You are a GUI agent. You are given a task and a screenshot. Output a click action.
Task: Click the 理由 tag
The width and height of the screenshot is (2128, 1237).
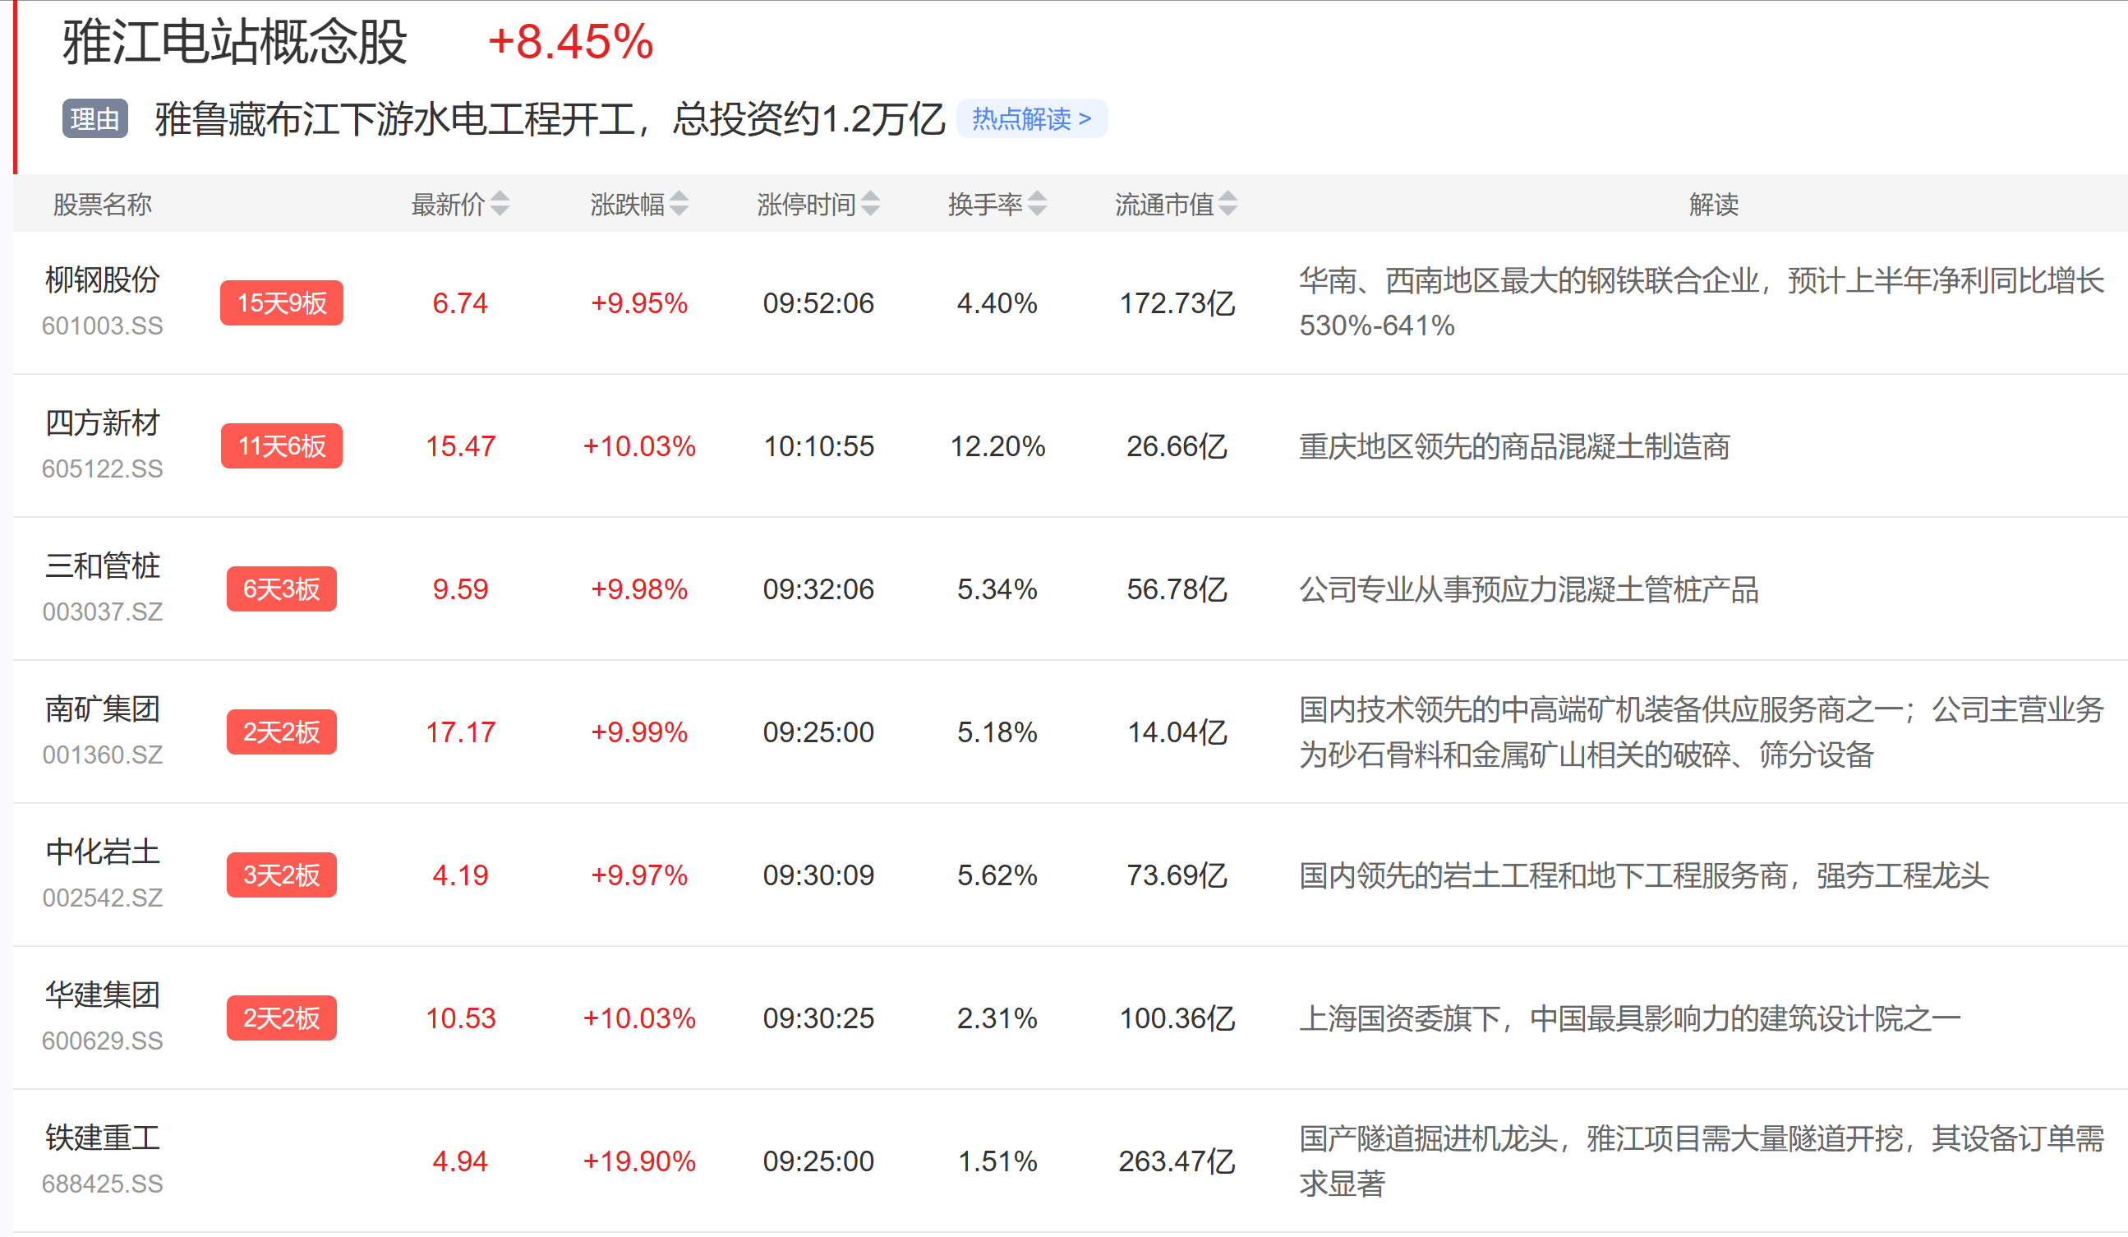pos(94,118)
